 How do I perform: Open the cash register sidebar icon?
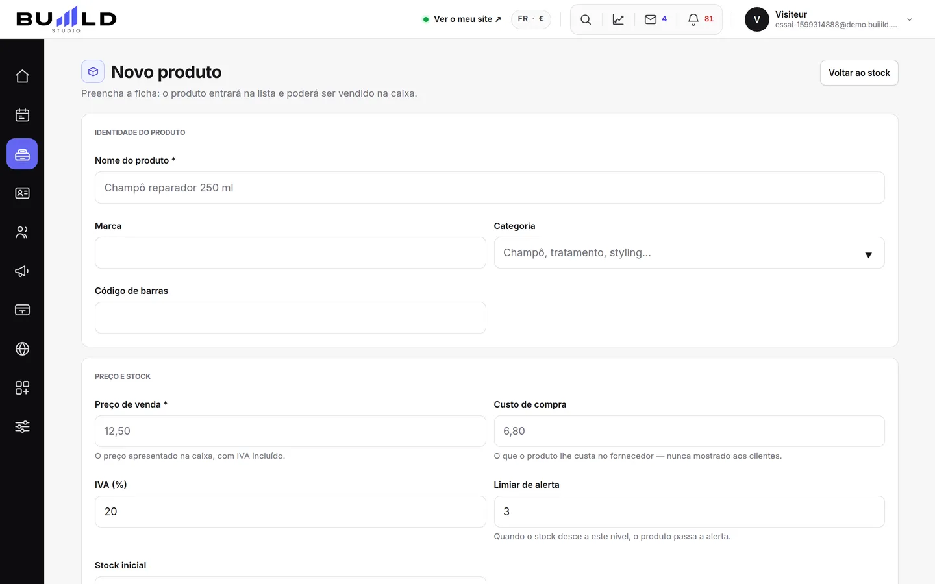22,154
